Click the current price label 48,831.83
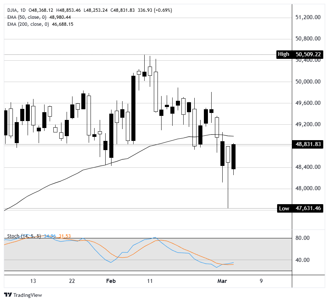The width and height of the screenshot is (329, 302). tap(308, 144)
